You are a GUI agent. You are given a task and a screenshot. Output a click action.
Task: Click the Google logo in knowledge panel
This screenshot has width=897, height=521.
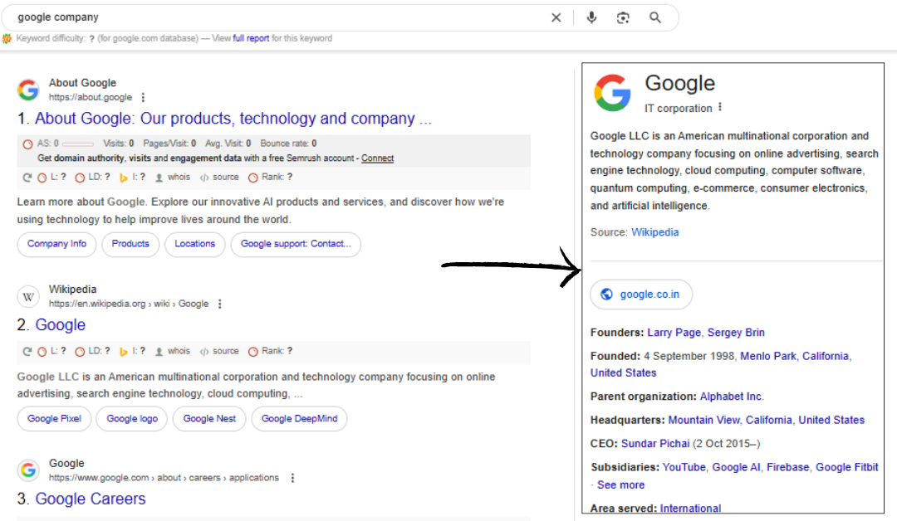pyautogui.click(x=613, y=92)
